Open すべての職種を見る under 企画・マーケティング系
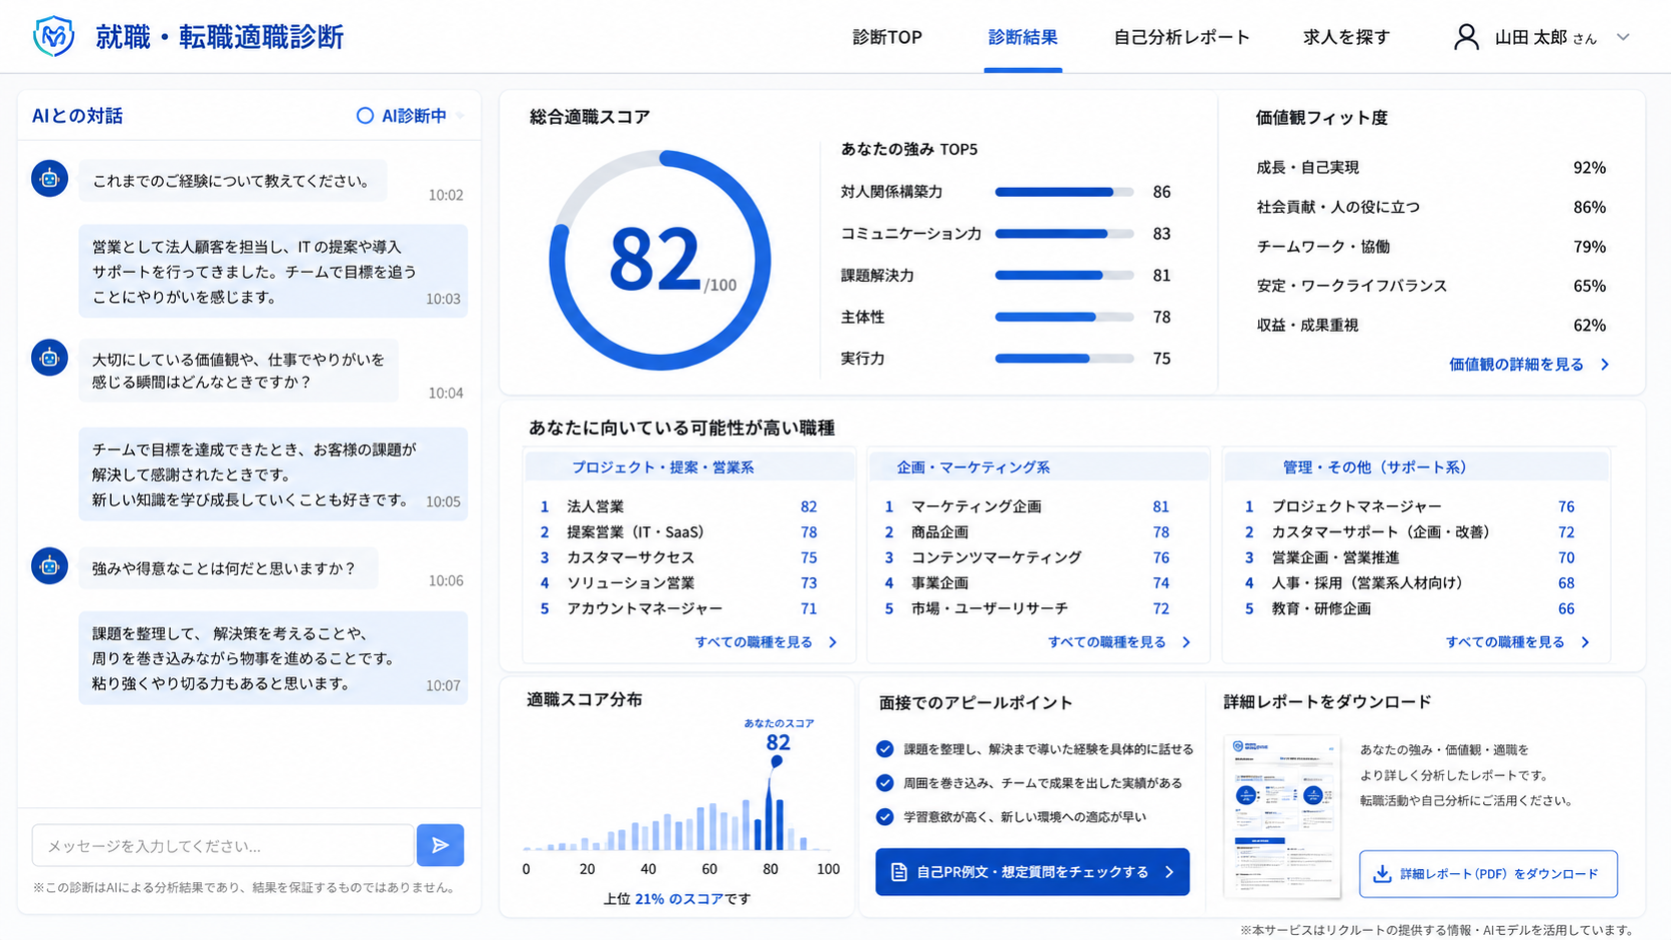Viewport: 1671px width, 940px height. tap(1106, 642)
